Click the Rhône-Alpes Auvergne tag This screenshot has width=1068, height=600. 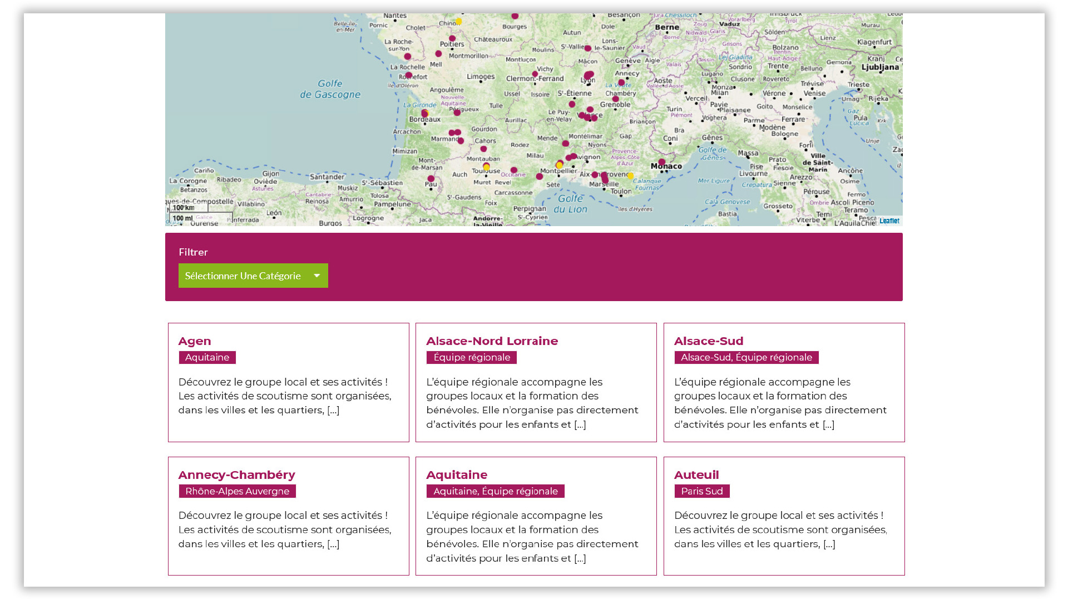(237, 491)
